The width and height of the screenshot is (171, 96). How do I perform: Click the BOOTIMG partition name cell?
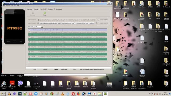point(34,42)
